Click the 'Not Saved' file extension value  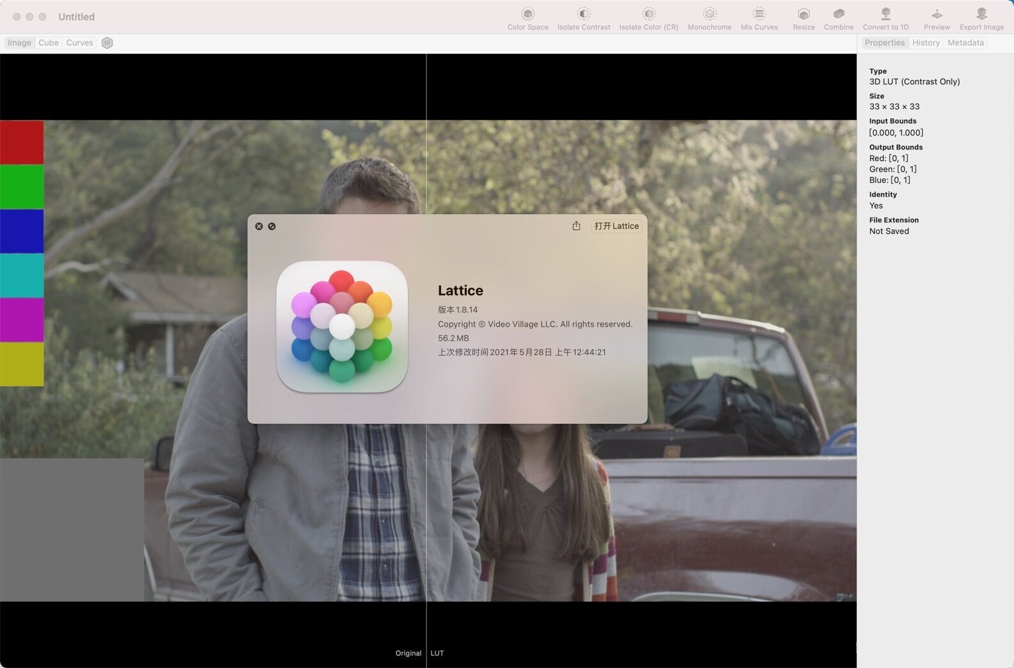coord(889,231)
